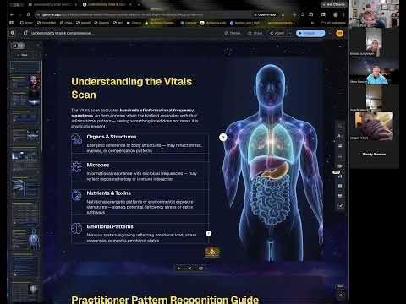Expand the dropdown arrow beside Agent
The height and width of the screenshot is (304, 406).
pyautogui.click(x=290, y=33)
